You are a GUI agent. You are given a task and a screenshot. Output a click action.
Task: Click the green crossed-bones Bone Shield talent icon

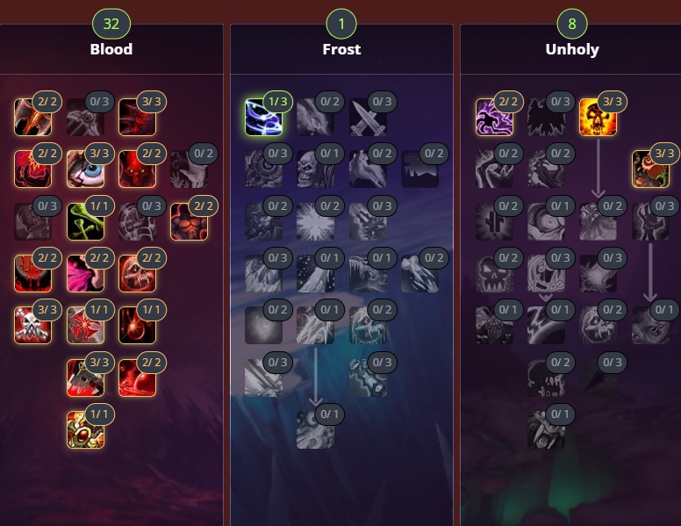tap(85, 221)
